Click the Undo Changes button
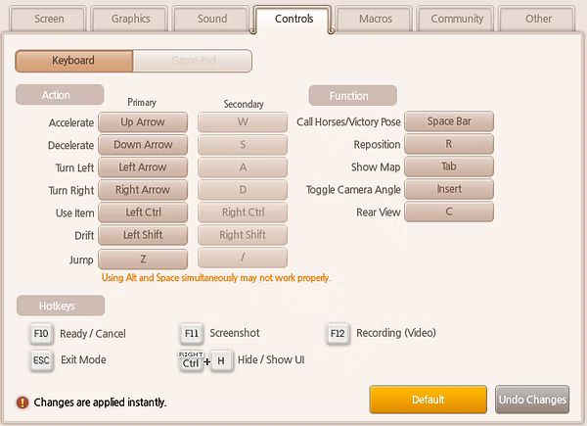This screenshot has width=587, height=426. tap(532, 400)
